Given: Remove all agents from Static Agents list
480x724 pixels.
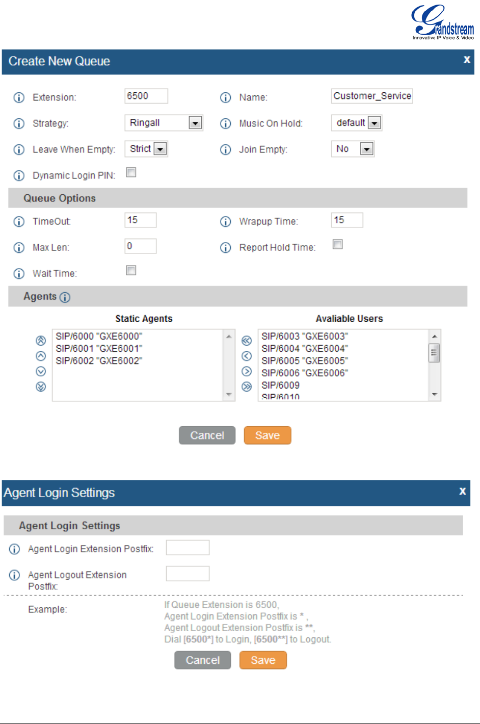Looking at the screenshot, I should [x=247, y=387].
